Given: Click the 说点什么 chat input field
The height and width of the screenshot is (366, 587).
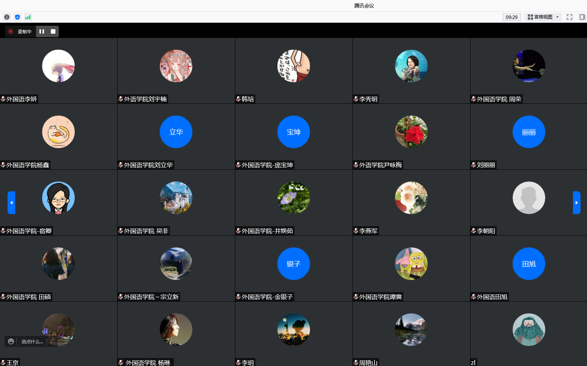Looking at the screenshot, I should tap(32, 341).
